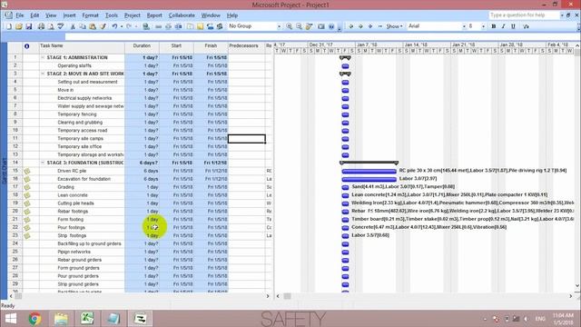Open Print Preview
This screenshot has height=327, width=581.
51,26
